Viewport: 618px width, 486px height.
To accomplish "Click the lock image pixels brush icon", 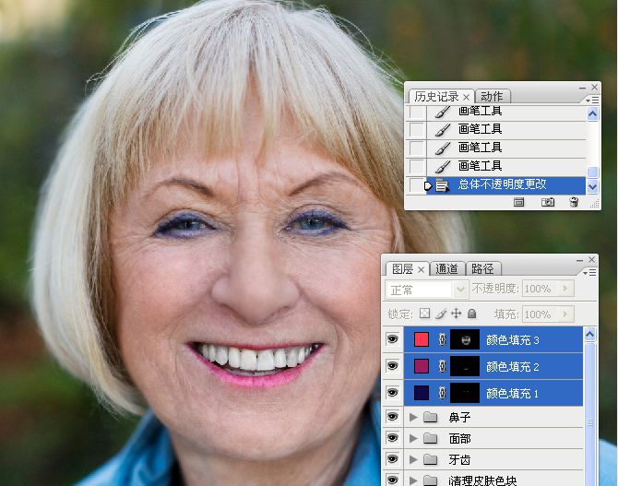I will (441, 314).
